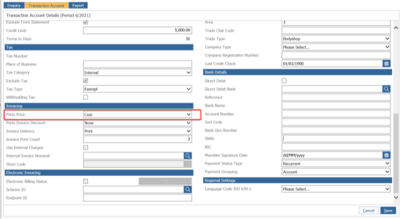Image resolution: width=400 pixels, height=219 pixels.
Task: Select the Transaction Account tab
Action: (46, 5)
